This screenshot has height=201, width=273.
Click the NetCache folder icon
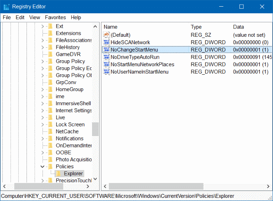50,131
